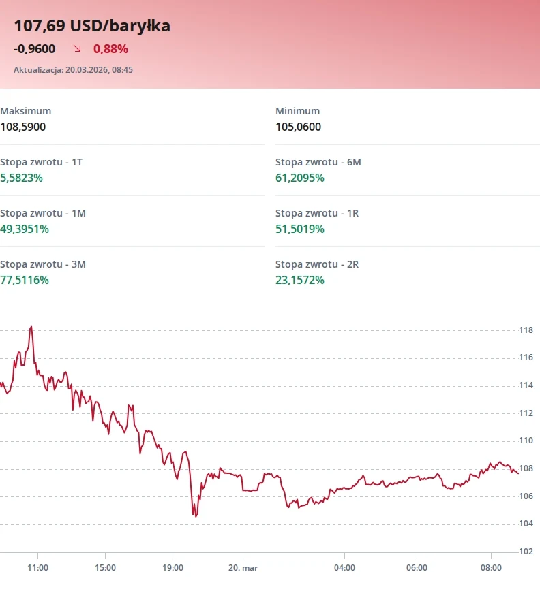Select the 19:00 mark on time axis

tap(173, 567)
